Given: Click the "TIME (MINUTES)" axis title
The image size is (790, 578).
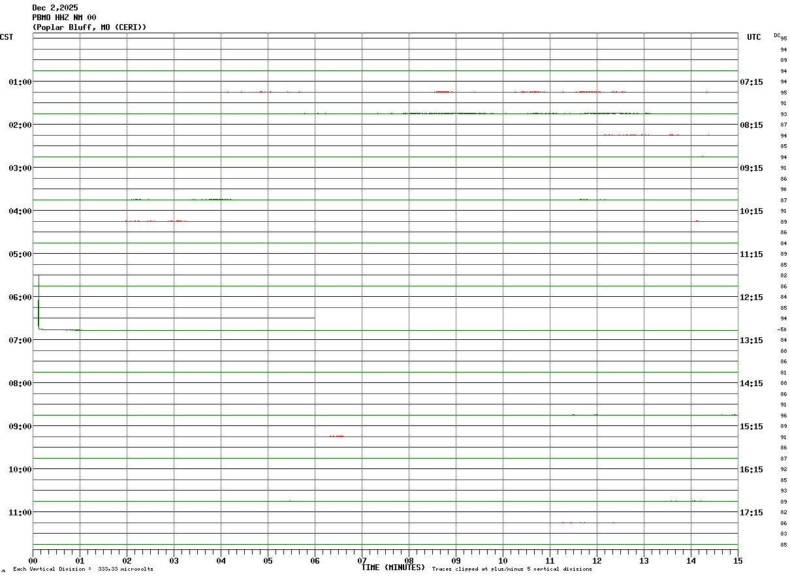Looking at the screenshot, I should 393,568.
